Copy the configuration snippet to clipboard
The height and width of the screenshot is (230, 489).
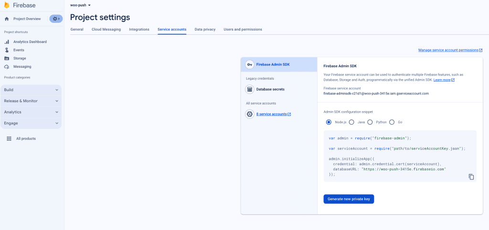pos(471,177)
